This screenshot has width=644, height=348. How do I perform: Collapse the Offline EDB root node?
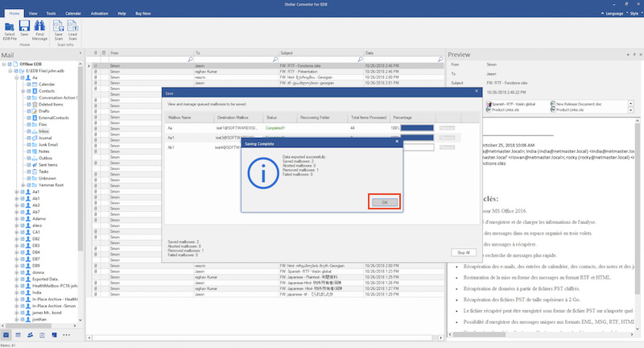[4, 64]
